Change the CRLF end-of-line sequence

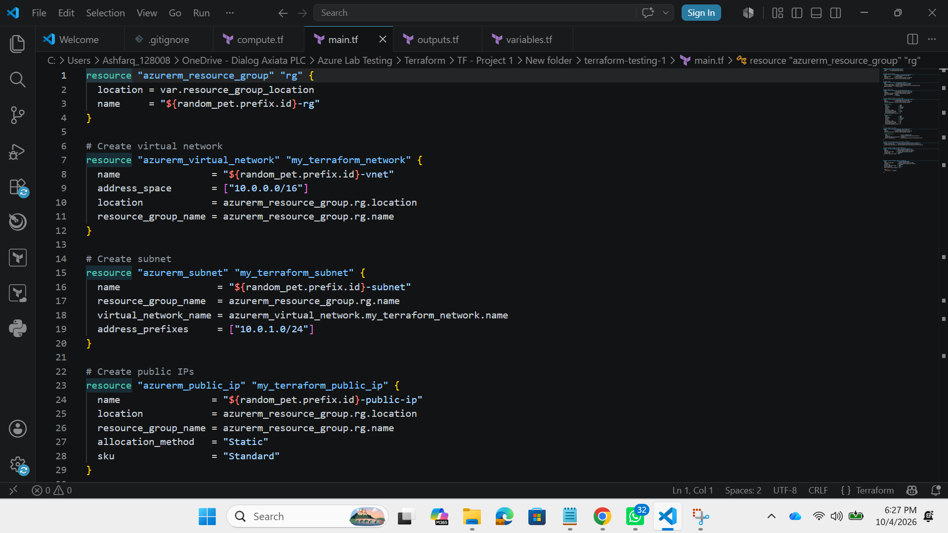click(x=818, y=490)
